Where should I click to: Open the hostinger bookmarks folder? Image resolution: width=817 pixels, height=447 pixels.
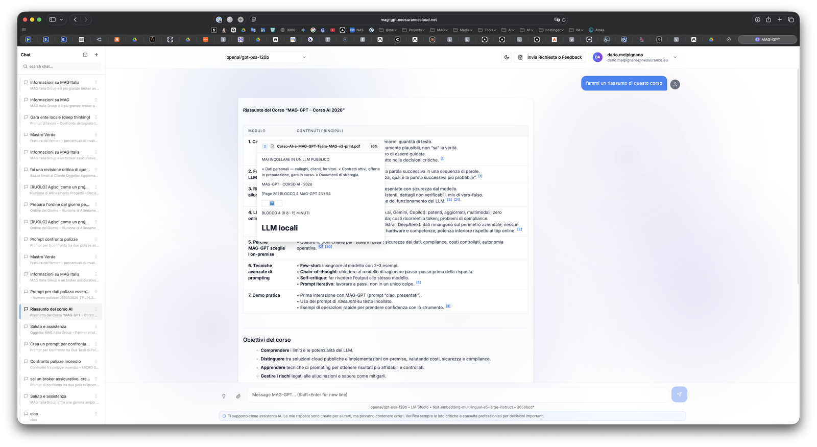pyautogui.click(x=551, y=30)
